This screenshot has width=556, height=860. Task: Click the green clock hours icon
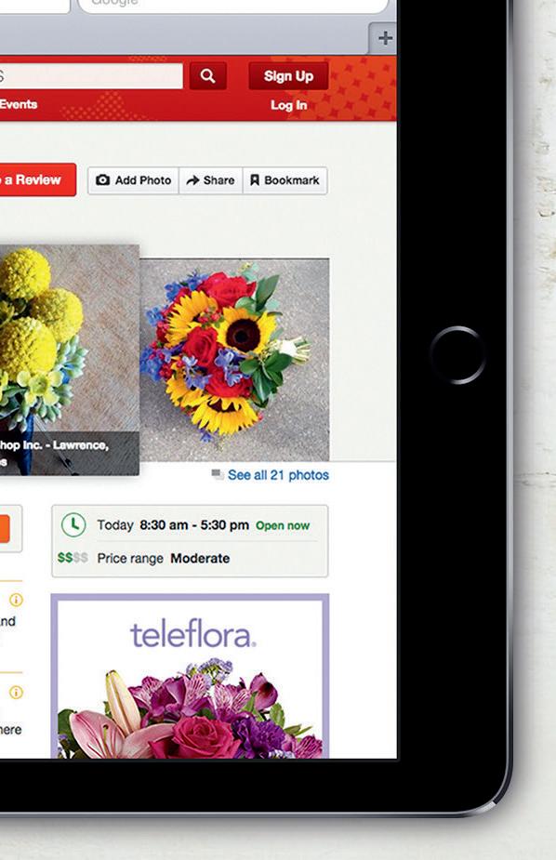click(x=73, y=525)
